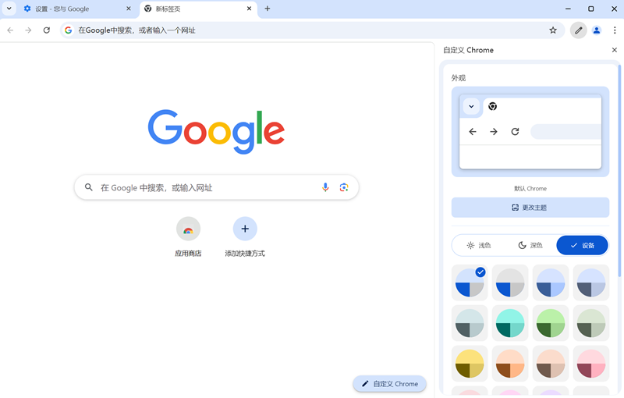Go forward using the forward arrow
The height and width of the screenshot is (398, 624).
(x=28, y=30)
